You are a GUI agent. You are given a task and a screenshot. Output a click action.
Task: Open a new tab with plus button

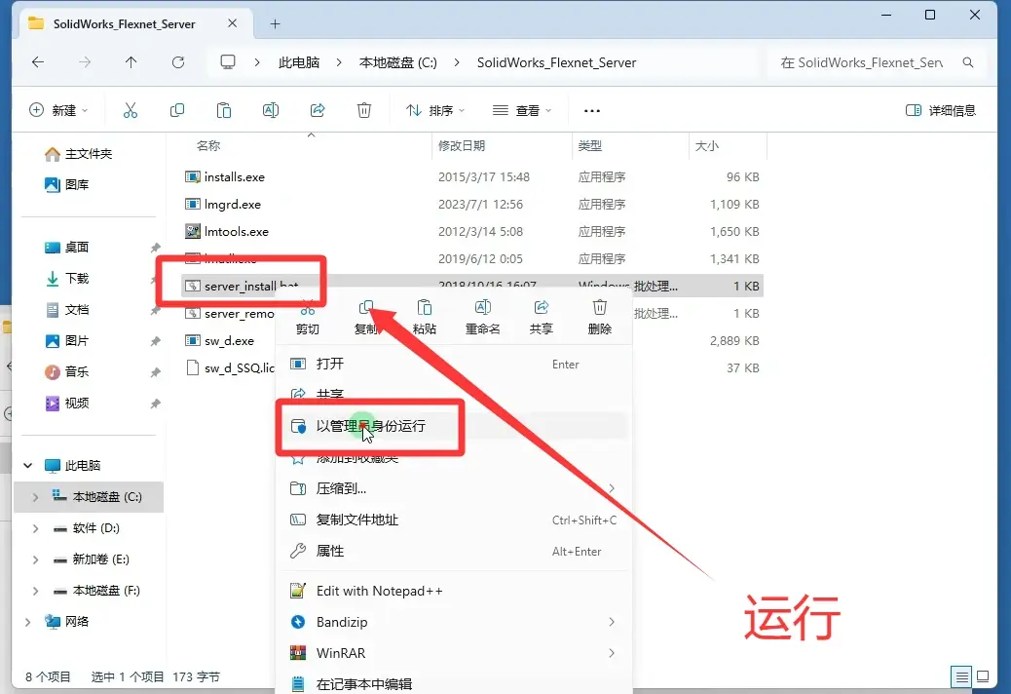coord(276,23)
